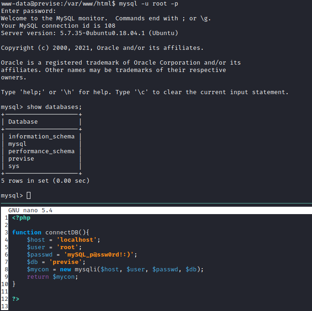The height and width of the screenshot is (311, 312).
Task: Click '5 rows in set (0.00 sec)' text
Action: 45,181
